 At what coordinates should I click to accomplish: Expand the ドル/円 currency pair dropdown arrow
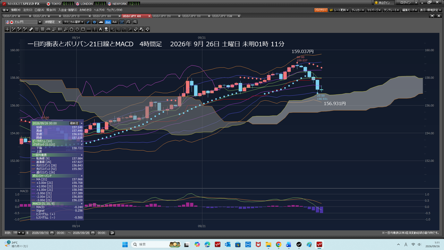click(40, 22)
